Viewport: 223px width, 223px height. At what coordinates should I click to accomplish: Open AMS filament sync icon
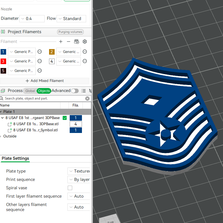(x=76, y=42)
